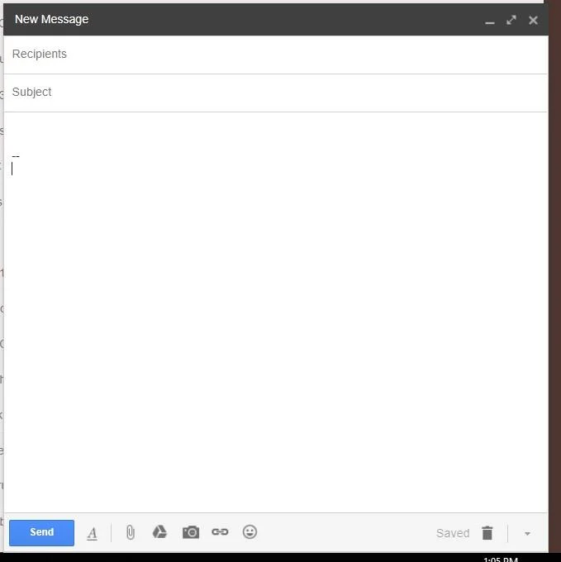This screenshot has height=562, width=561.
Task: Discard draft using the trash icon
Action: point(487,533)
